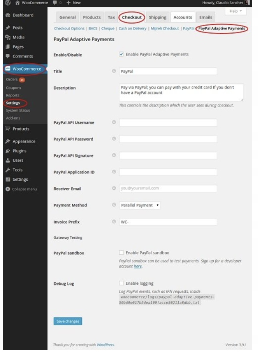Screen dimensions: 258x353
Task: Open the Plugins menu in sidebar
Action: [19, 151]
